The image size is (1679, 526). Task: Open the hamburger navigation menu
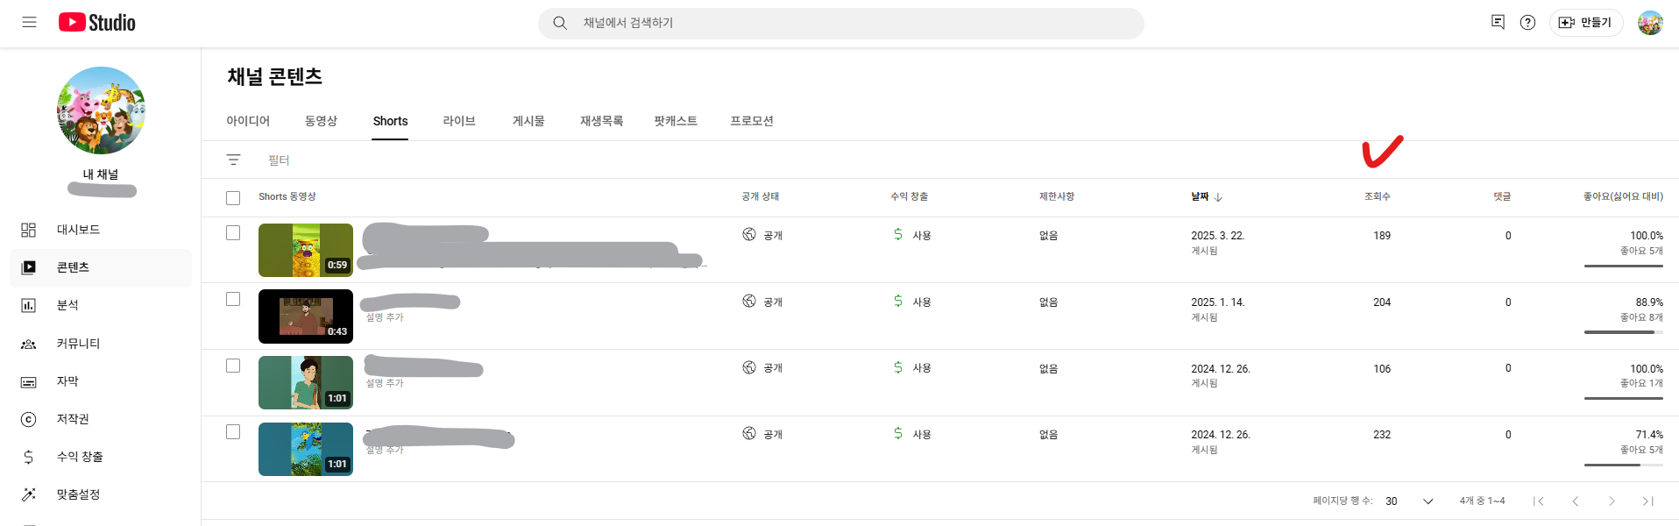pos(29,22)
